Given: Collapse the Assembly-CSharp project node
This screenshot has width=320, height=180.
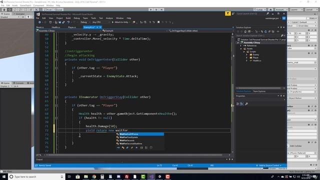Looking at the screenshot, I should (238, 42).
